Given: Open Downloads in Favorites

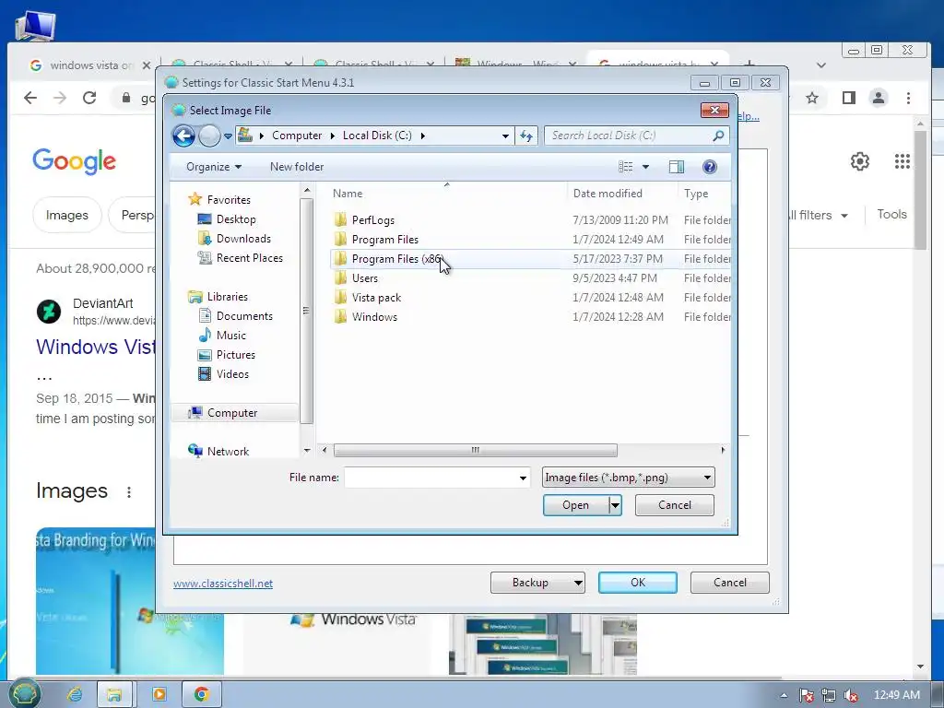Looking at the screenshot, I should (243, 239).
